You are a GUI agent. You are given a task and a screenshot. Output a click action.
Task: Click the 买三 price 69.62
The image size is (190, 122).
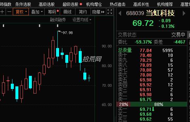(146, 119)
